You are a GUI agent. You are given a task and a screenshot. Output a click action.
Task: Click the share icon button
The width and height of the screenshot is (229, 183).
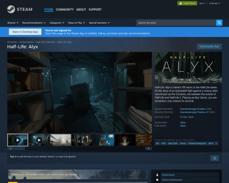215,158
